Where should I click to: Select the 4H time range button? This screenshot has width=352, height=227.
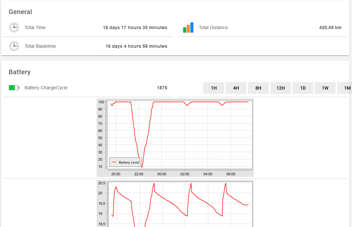[236, 88]
